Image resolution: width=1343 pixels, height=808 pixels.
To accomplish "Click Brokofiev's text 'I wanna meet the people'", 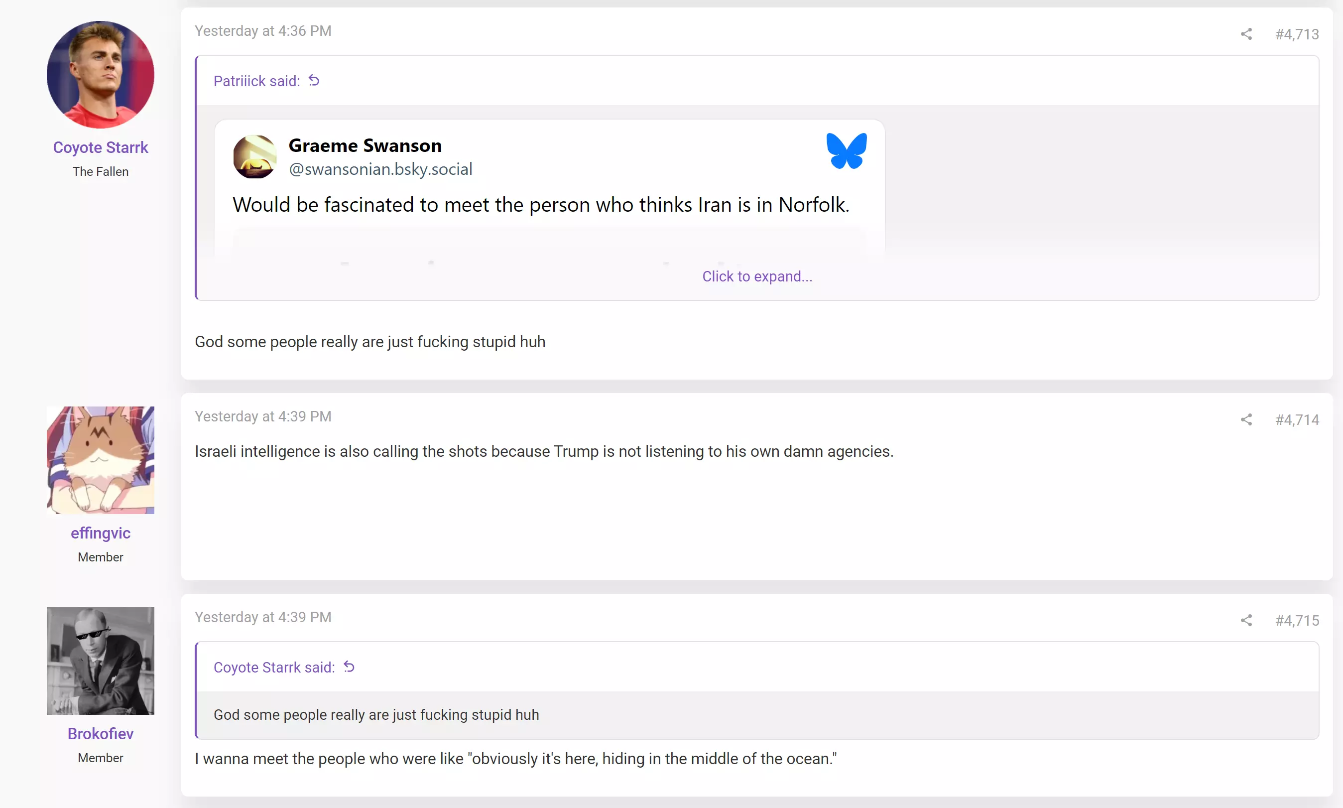I will 516,759.
